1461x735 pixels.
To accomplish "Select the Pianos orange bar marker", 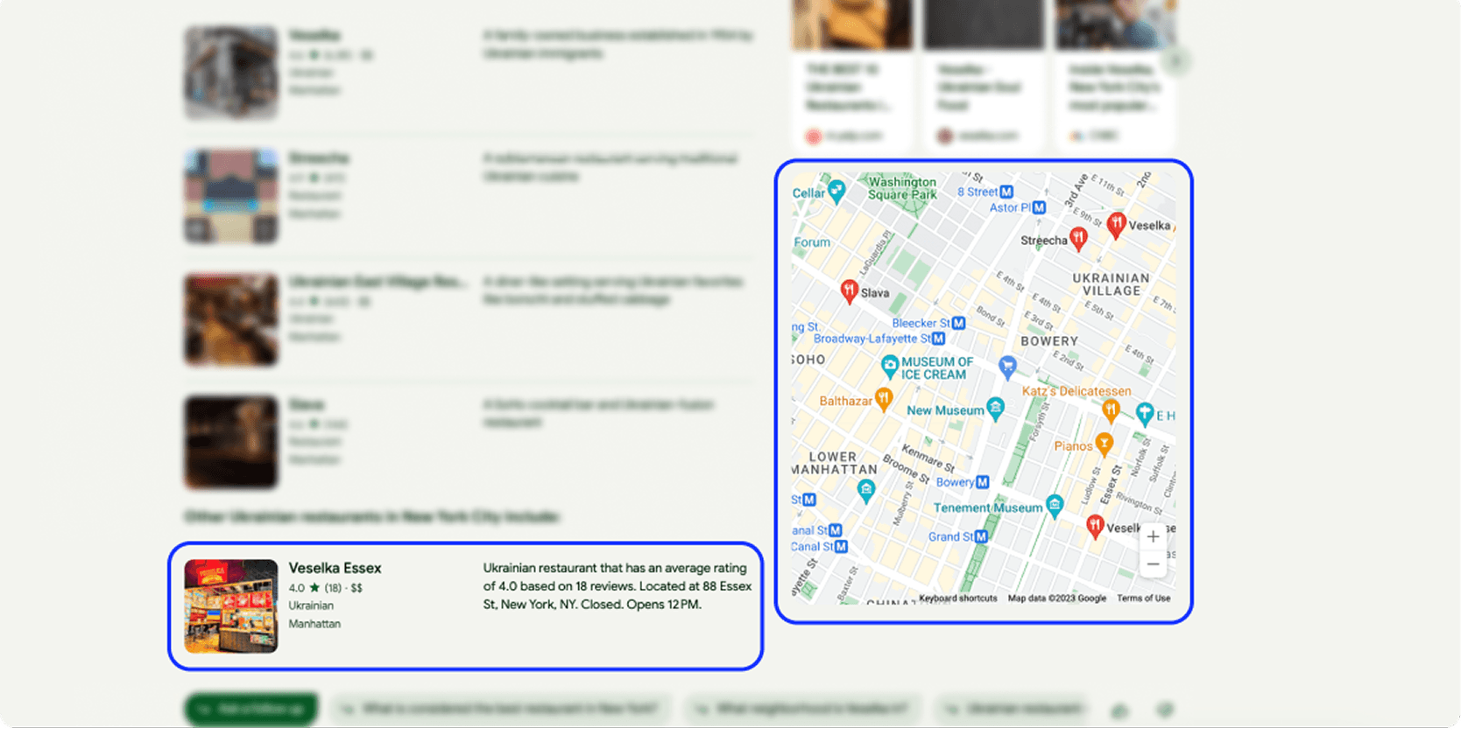I will tap(1105, 444).
